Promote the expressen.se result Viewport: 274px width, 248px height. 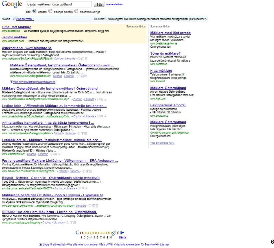(x=94, y=206)
